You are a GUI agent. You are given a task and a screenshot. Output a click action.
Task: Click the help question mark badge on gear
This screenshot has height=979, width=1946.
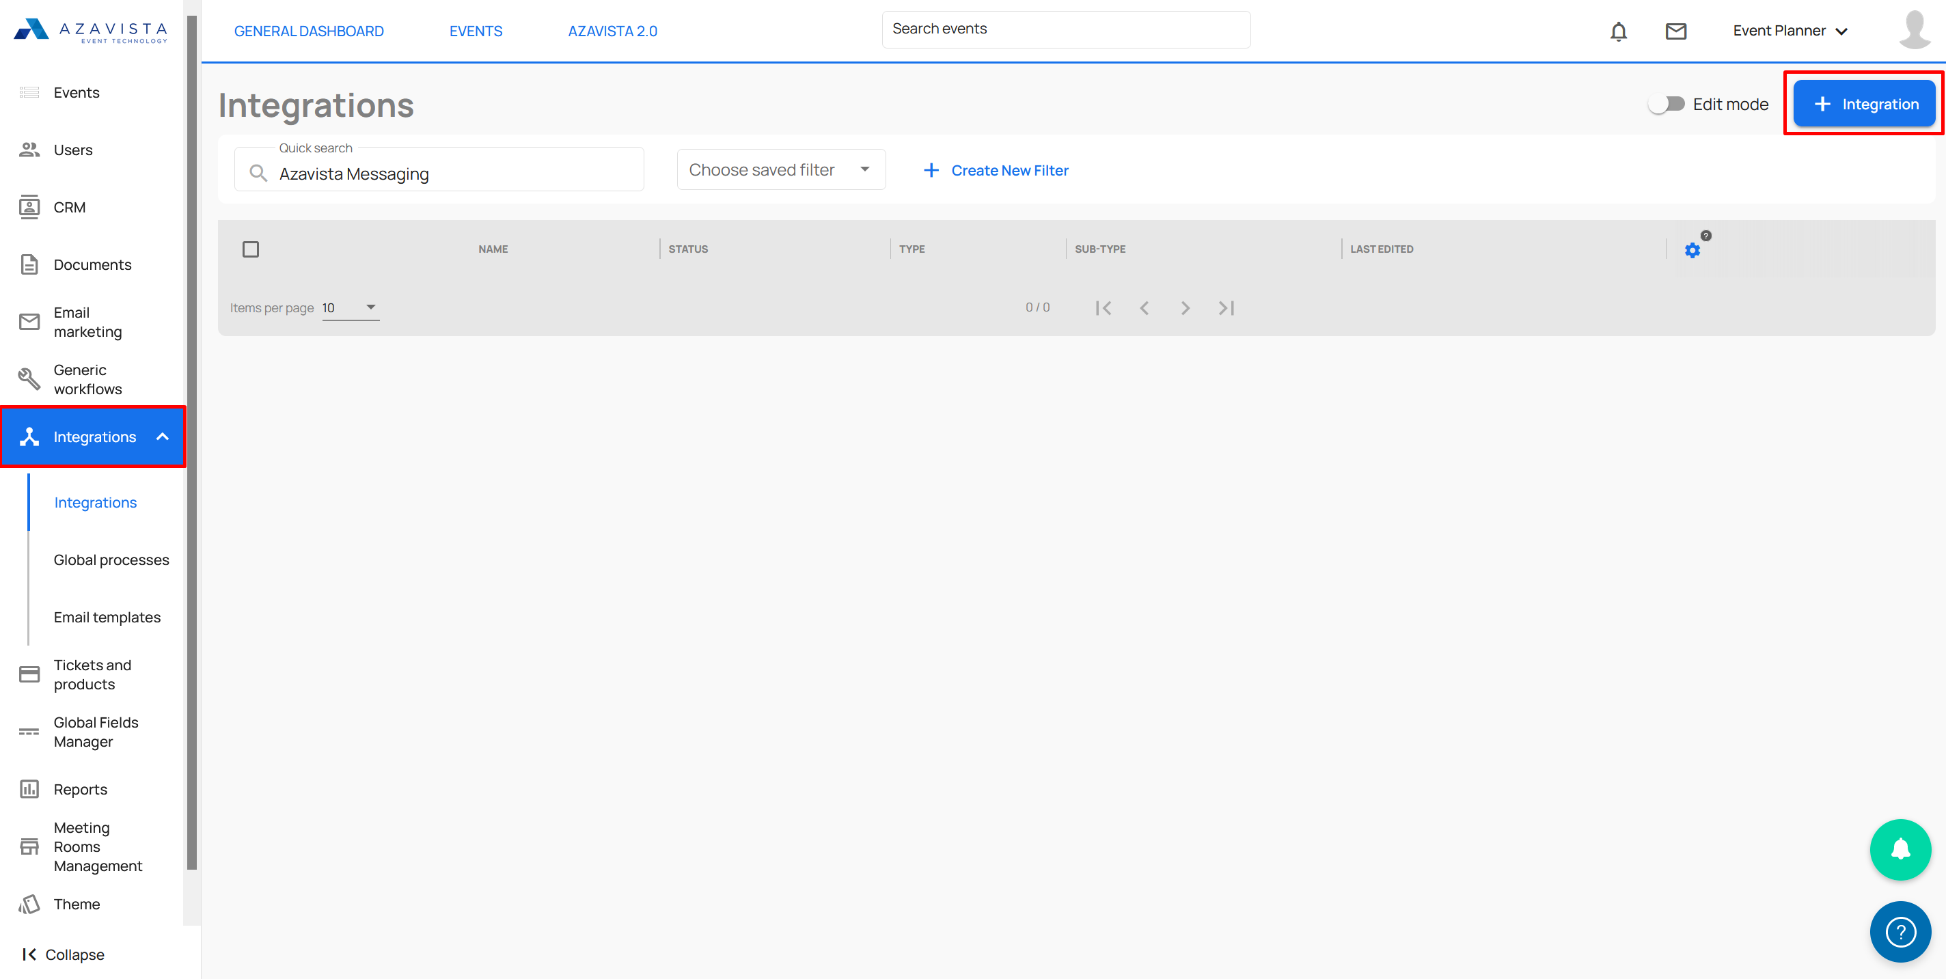tap(1705, 236)
